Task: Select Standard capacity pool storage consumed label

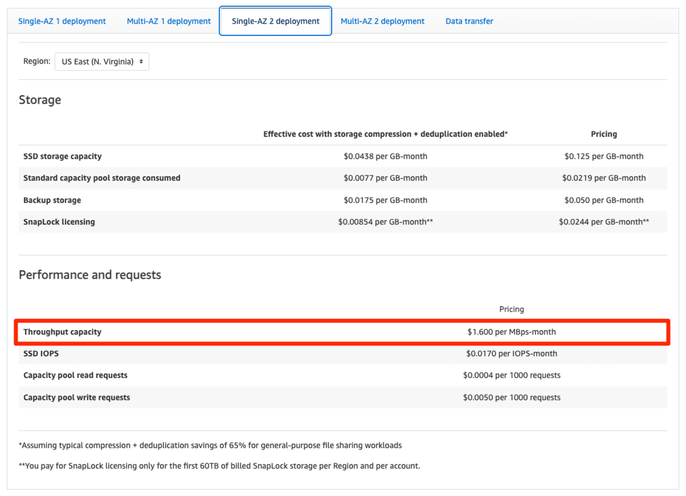Action: [102, 178]
